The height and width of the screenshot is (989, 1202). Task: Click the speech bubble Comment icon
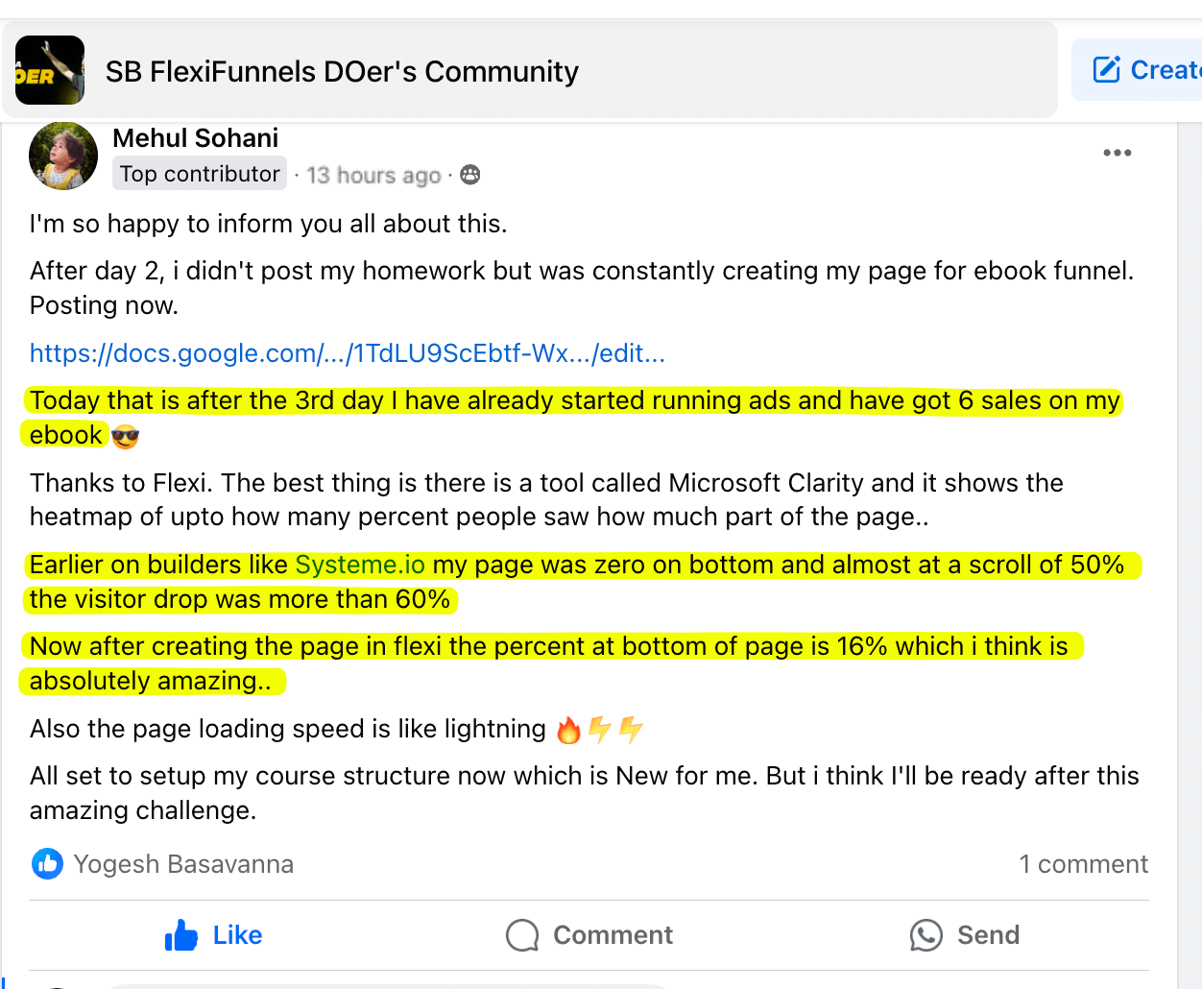[522, 935]
